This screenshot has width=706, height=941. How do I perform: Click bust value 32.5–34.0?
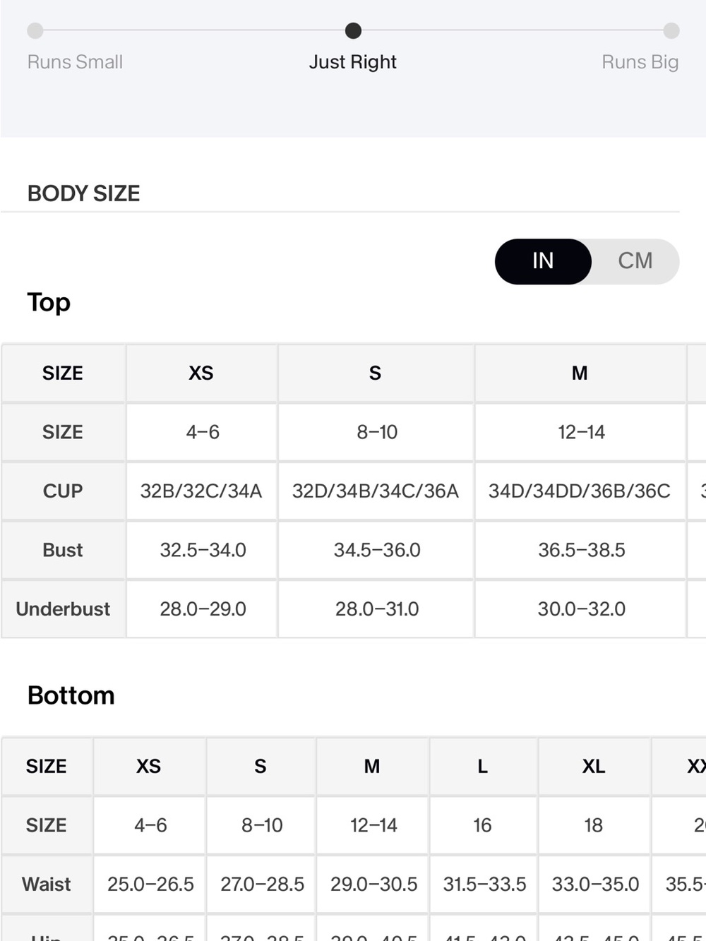[203, 550]
